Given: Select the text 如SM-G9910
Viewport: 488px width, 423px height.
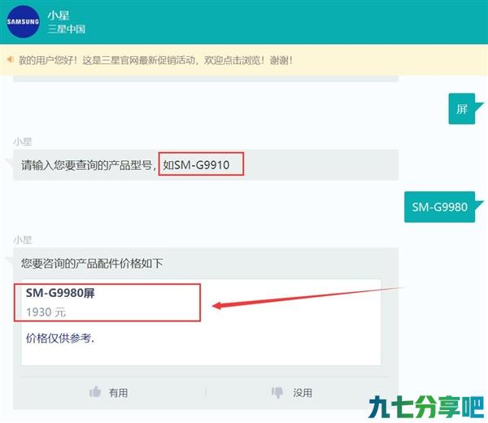Looking at the screenshot, I should point(196,164).
